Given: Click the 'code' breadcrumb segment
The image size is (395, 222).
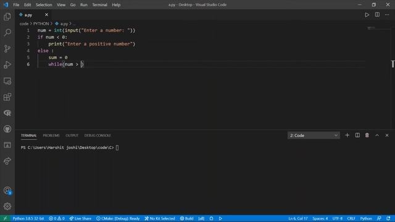Looking at the screenshot, I should tap(24, 23).
